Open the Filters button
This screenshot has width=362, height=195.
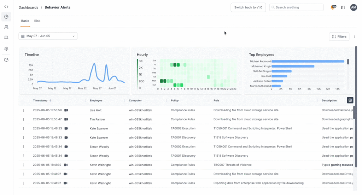click(x=339, y=36)
